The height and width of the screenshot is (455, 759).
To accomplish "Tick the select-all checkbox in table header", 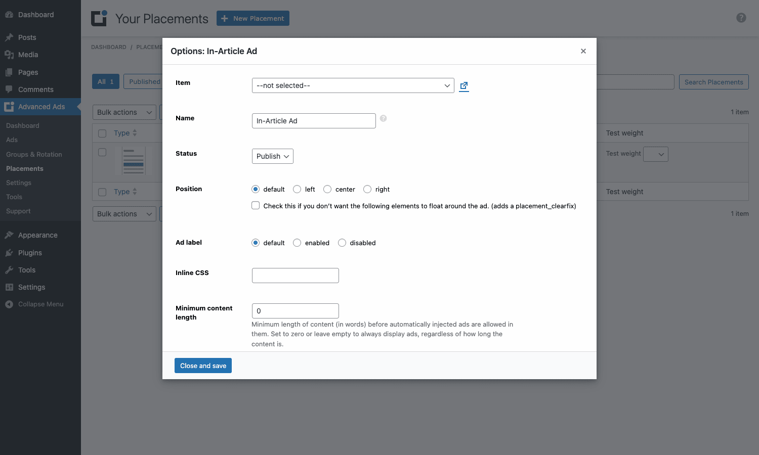I will tap(102, 133).
